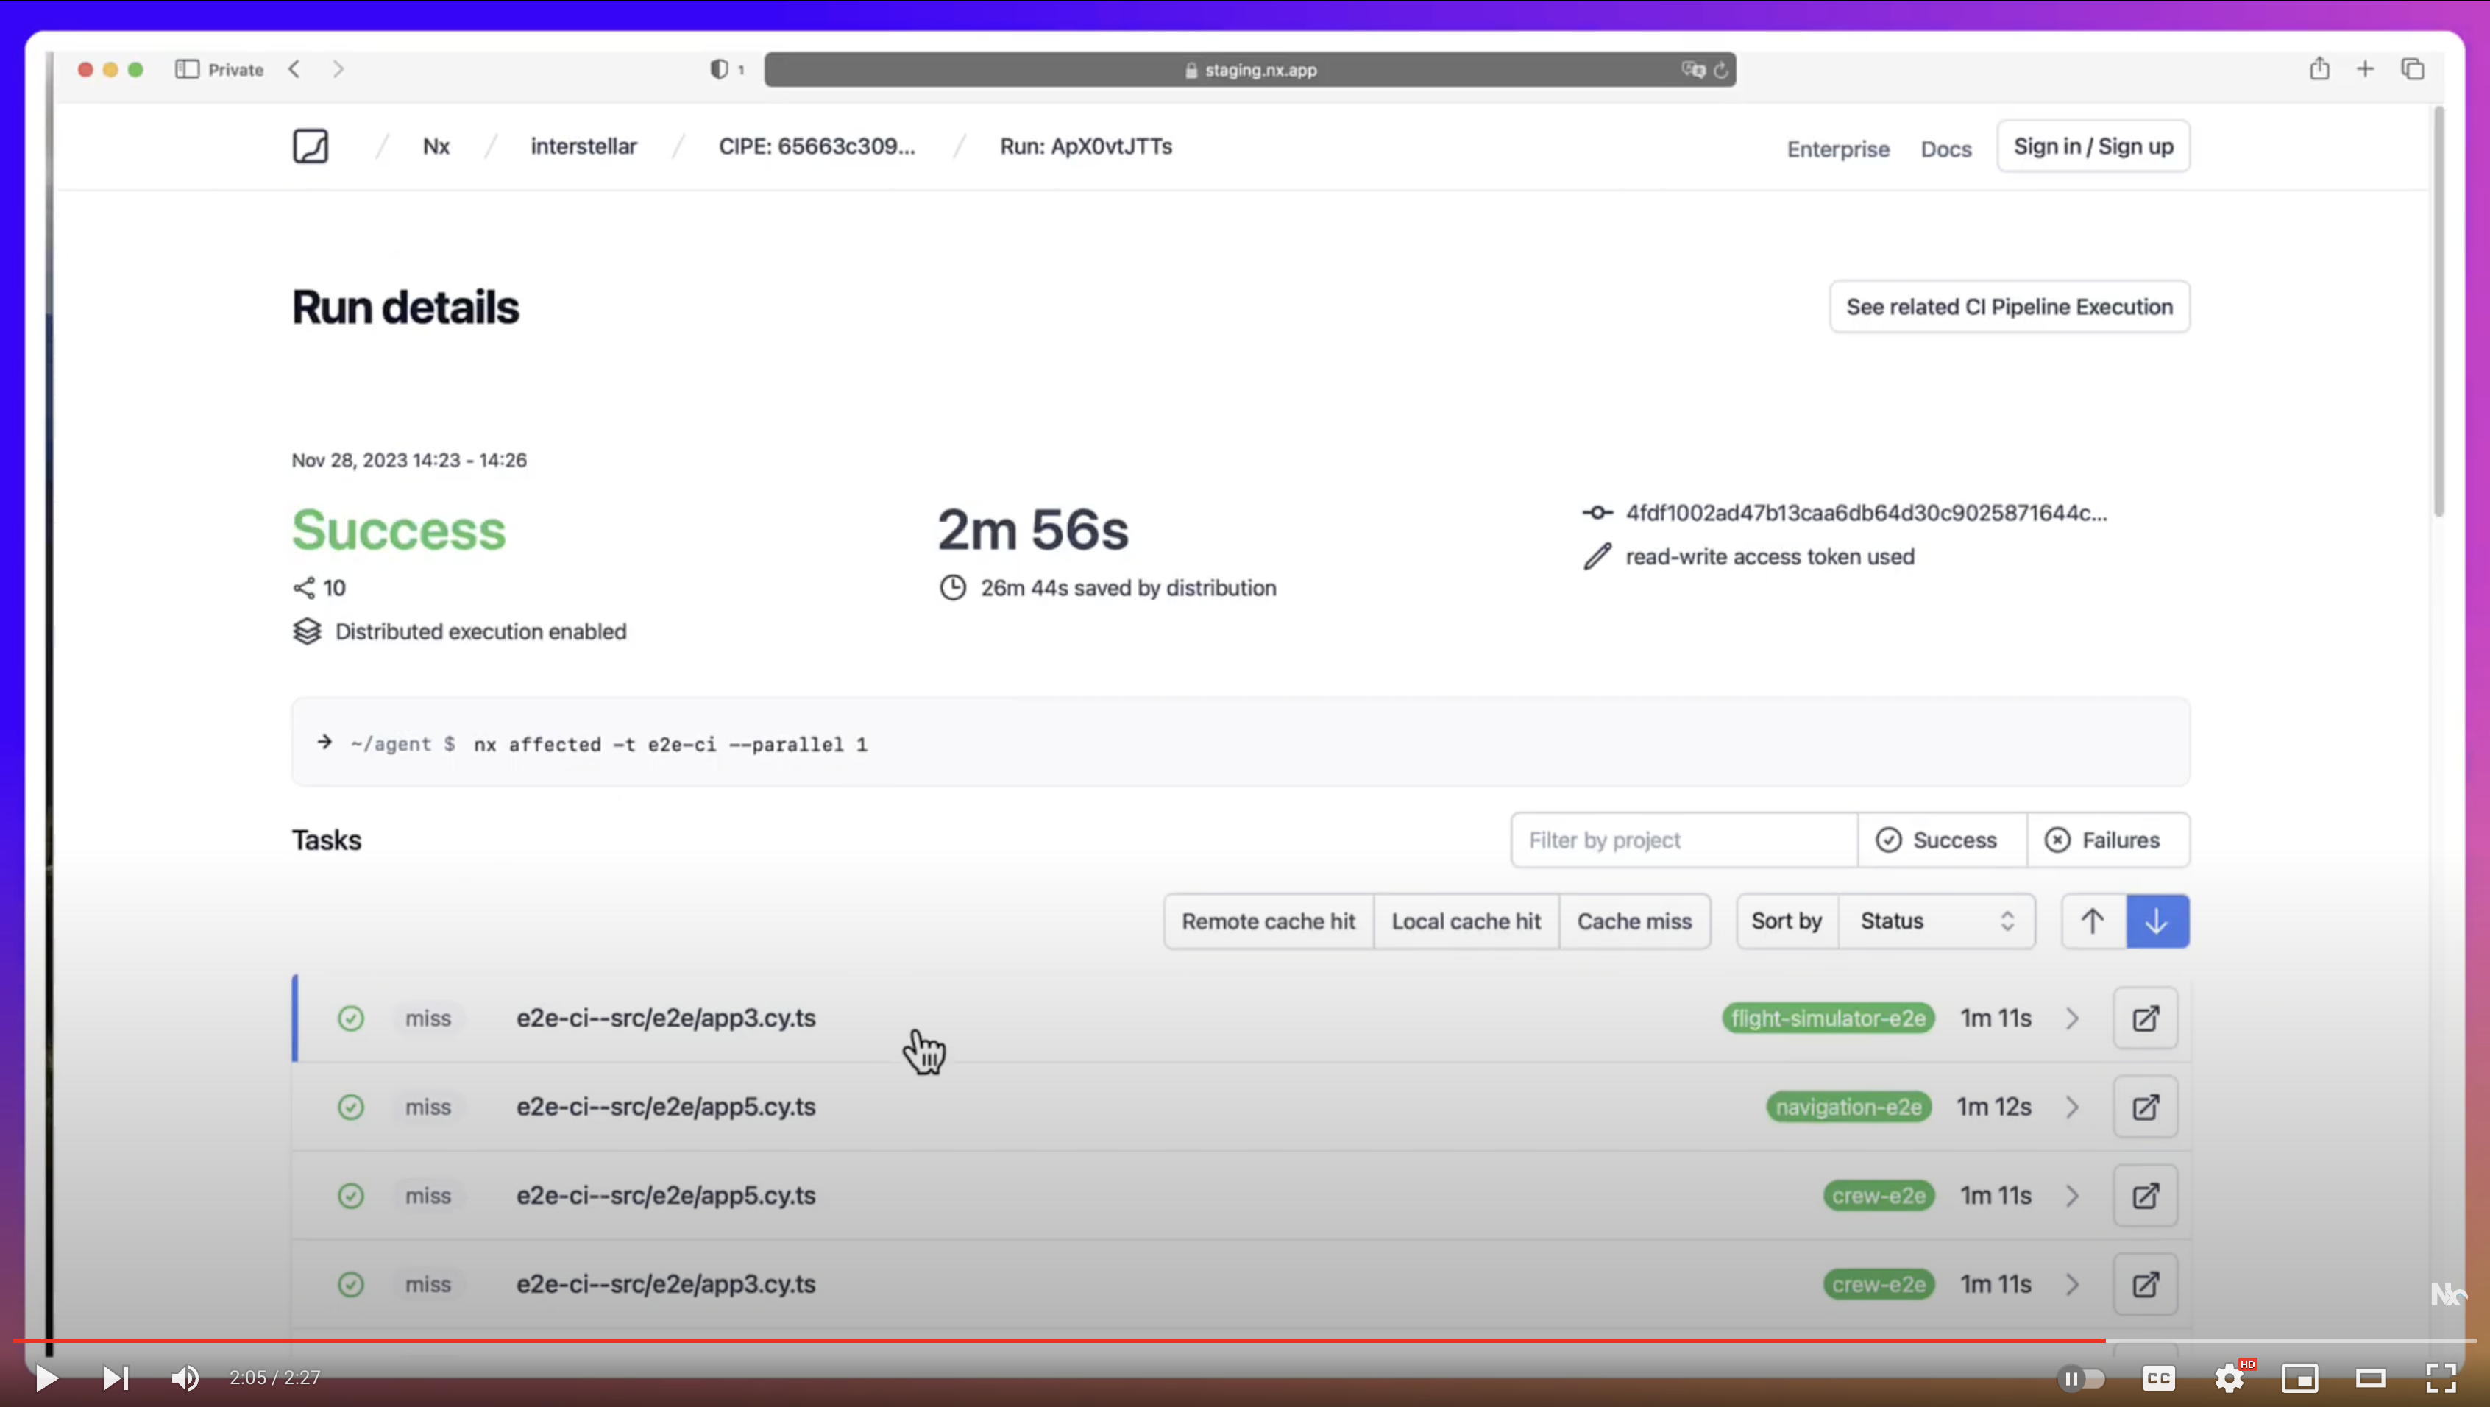Toggle the Failures filter

click(x=2107, y=840)
